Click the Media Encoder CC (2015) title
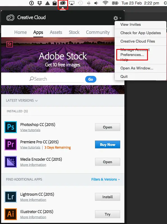This screenshot has width=167, height=224. click(41, 159)
